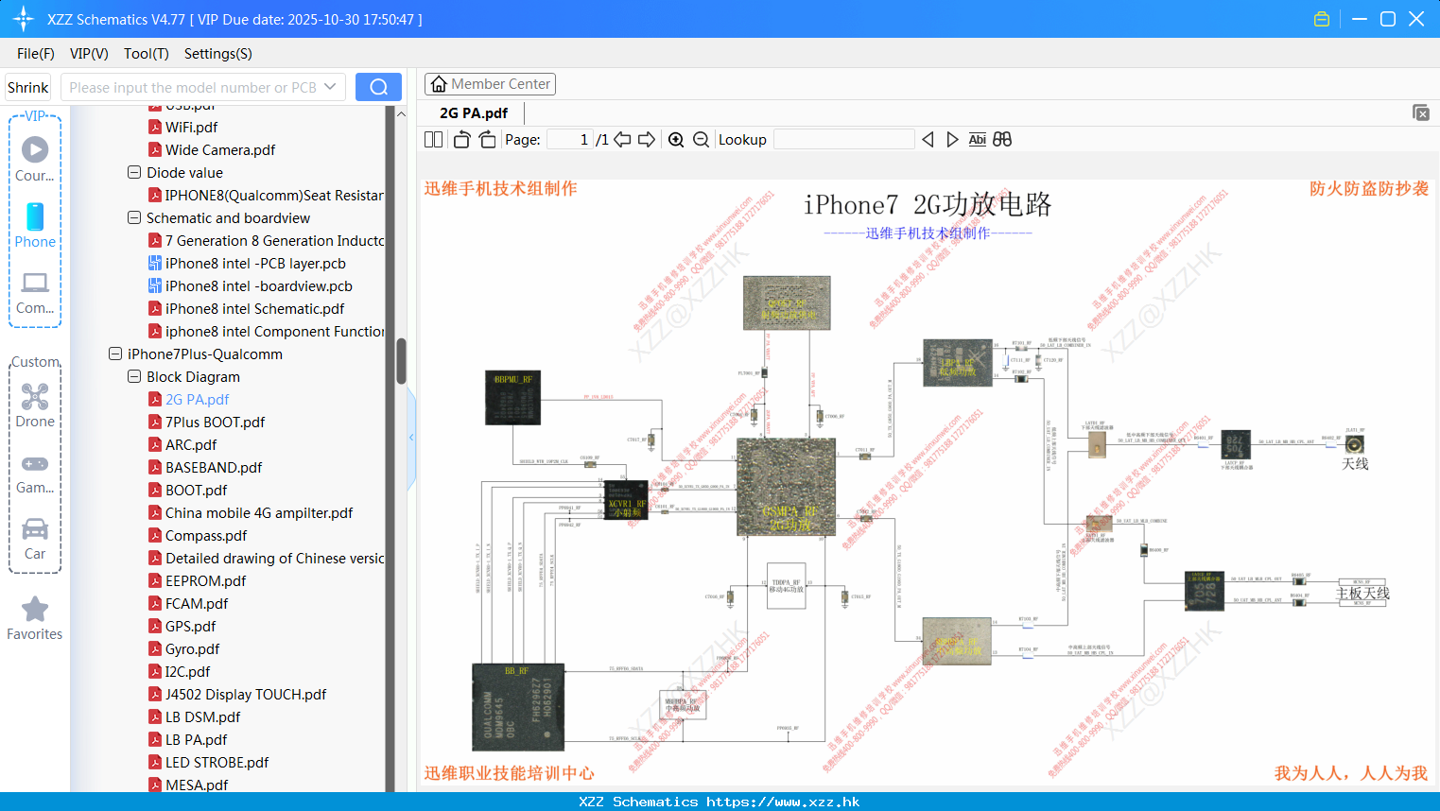Screen dimensions: 1440x811
Task: Zoom in on the schematic
Action: coord(676,139)
